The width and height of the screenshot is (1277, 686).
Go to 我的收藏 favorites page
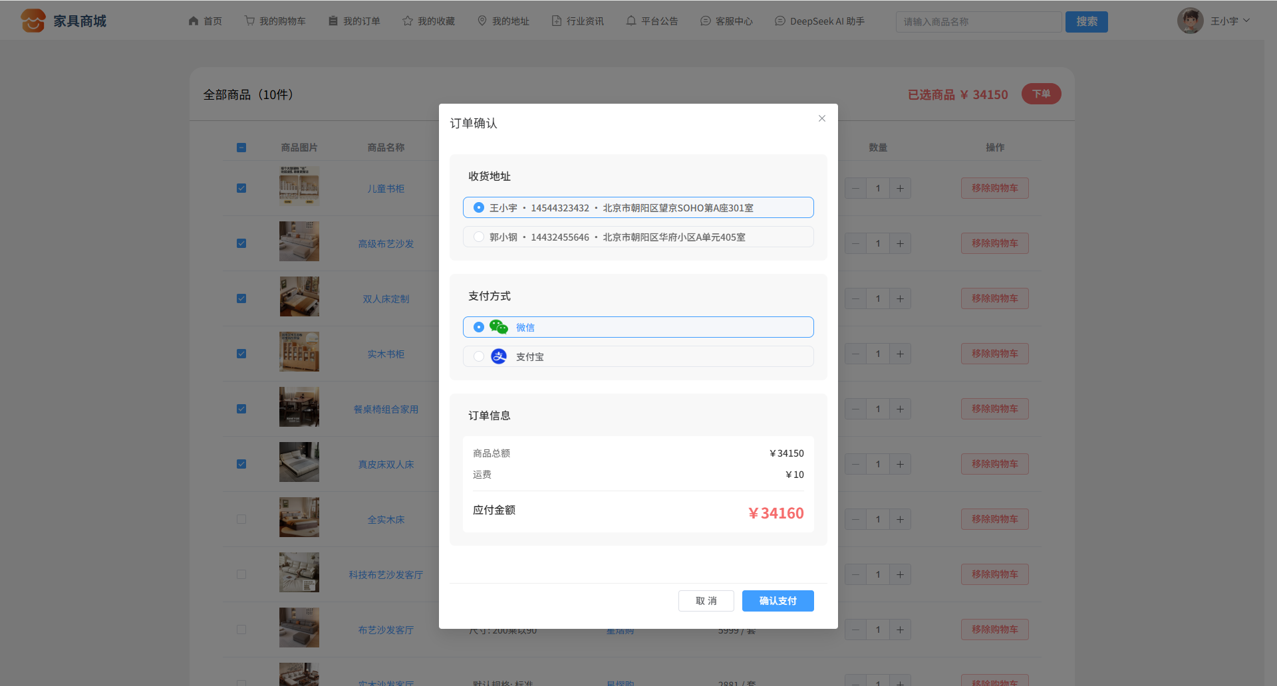point(428,21)
